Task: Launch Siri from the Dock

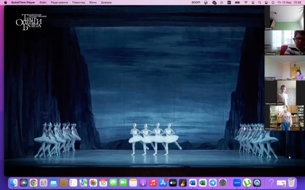Action: click(24, 183)
